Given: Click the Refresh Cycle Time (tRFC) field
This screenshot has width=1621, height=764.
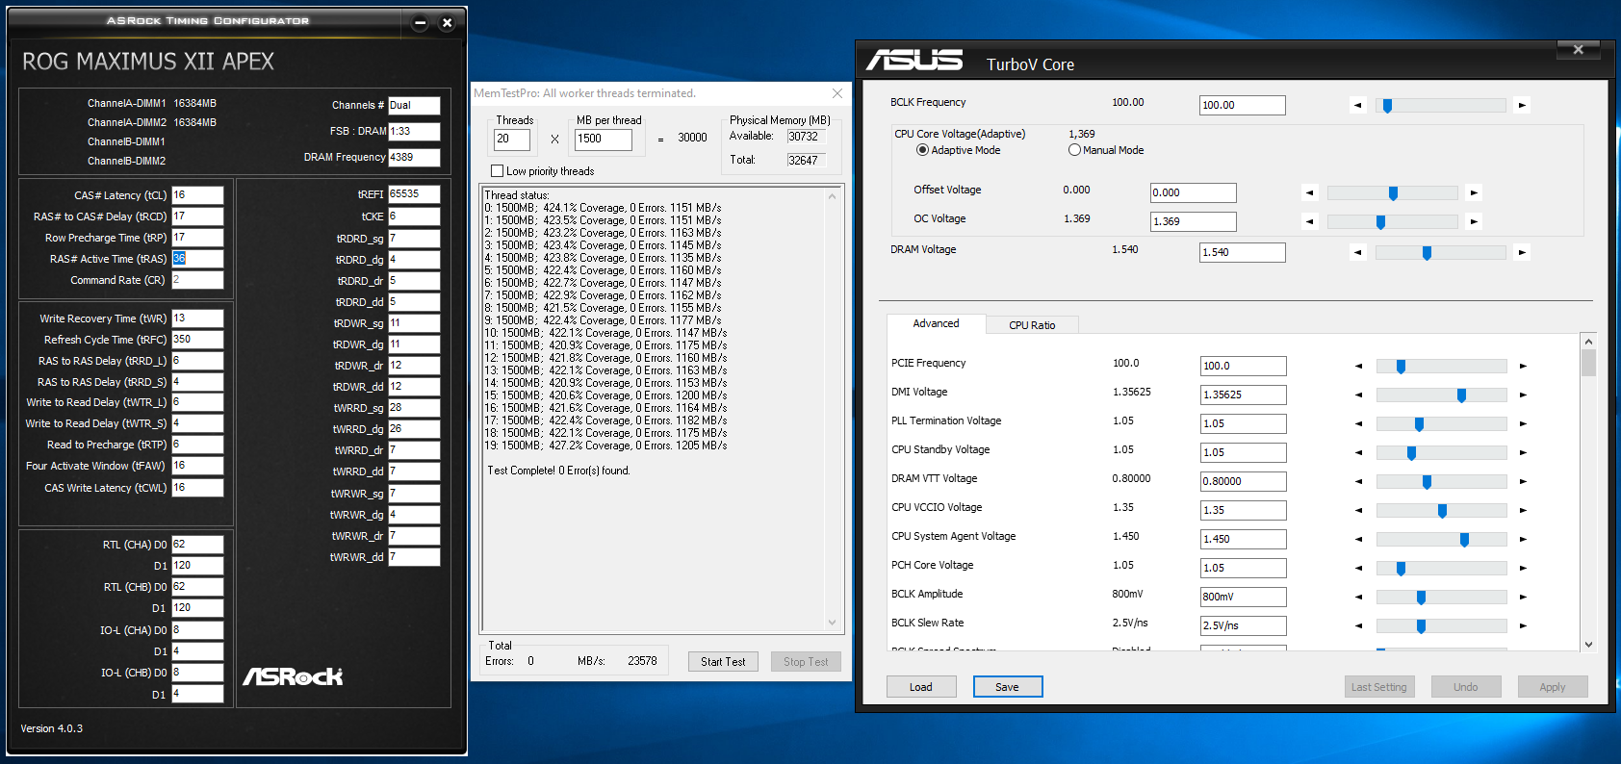Looking at the screenshot, I should point(197,340).
